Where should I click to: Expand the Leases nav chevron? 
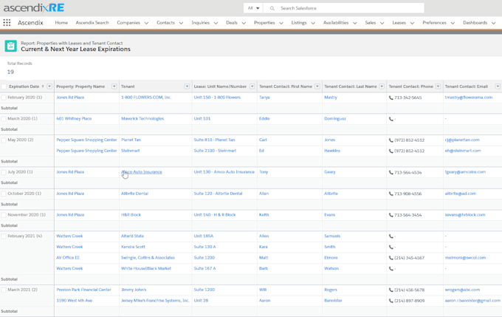click(x=412, y=23)
